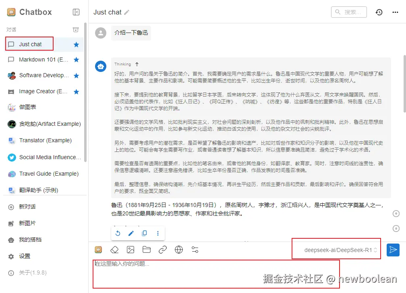The width and height of the screenshot is (406, 293).
Task: Open the 贪吃蛇(Artifact Example) conversation
Action: (44, 124)
